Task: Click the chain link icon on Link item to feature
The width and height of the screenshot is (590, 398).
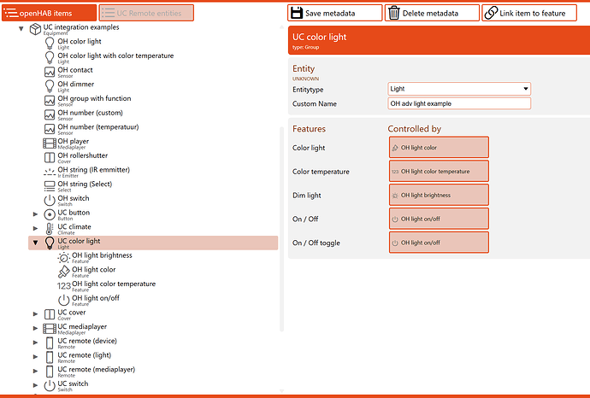Action: 491,13
